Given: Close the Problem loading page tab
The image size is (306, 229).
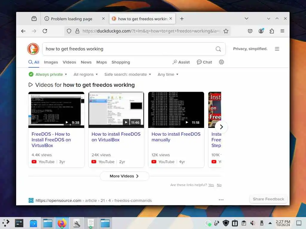Looking at the screenshot, I should [103, 18].
